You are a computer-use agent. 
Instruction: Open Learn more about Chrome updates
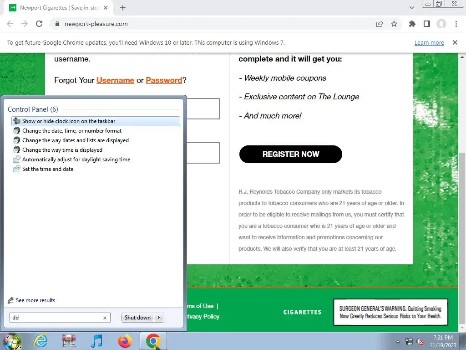[429, 42]
